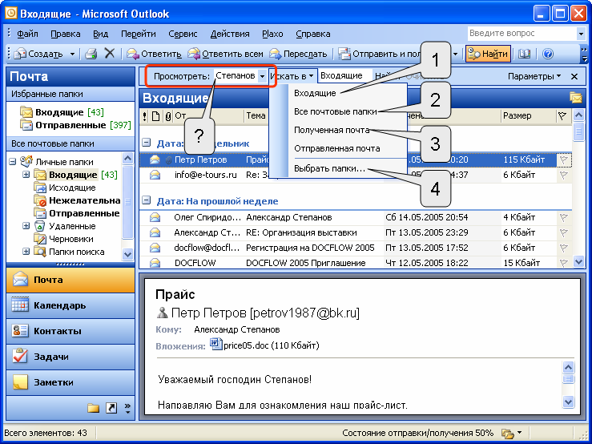
Task: Collapse the Личные папки tree node
Action: [13, 162]
